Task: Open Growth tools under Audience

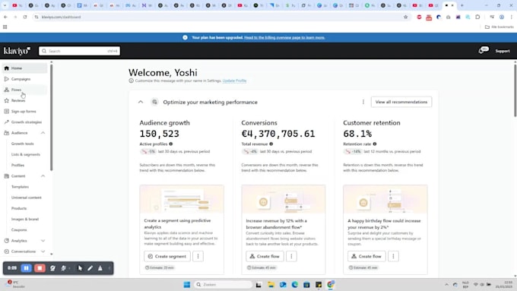Action: [x=22, y=144]
